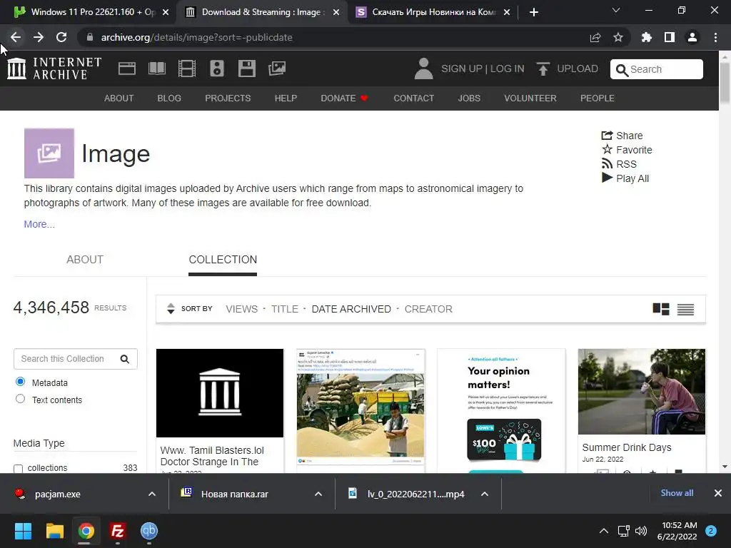Open File Explorer from the taskbar
Image resolution: width=731 pixels, height=548 pixels.
coord(54,531)
